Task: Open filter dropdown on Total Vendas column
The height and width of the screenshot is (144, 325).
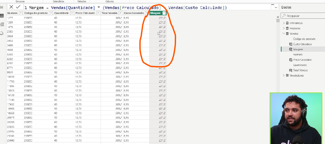Action: coord(121,13)
